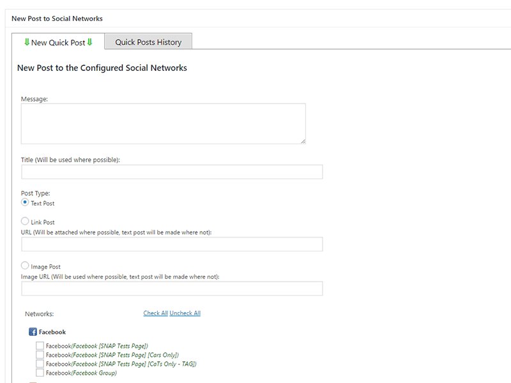Click the Uncheck All link
This screenshot has height=383, width=511.
[x=185, y=313]
